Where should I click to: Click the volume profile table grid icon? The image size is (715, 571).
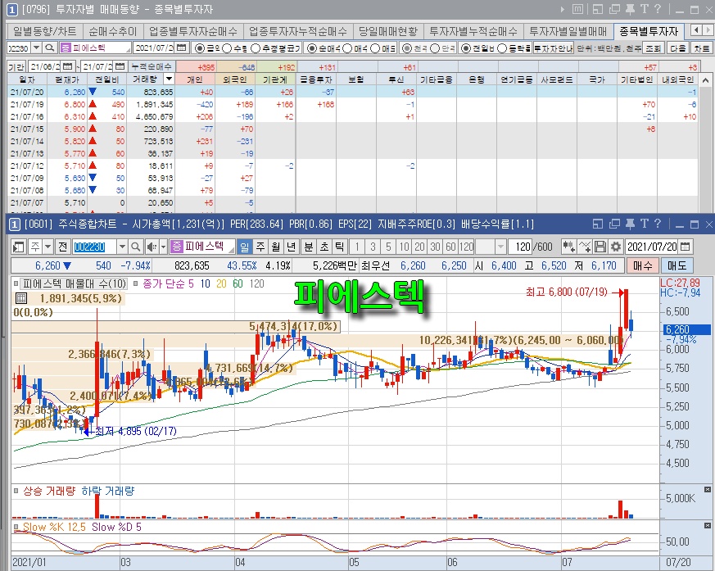(21, 298)
